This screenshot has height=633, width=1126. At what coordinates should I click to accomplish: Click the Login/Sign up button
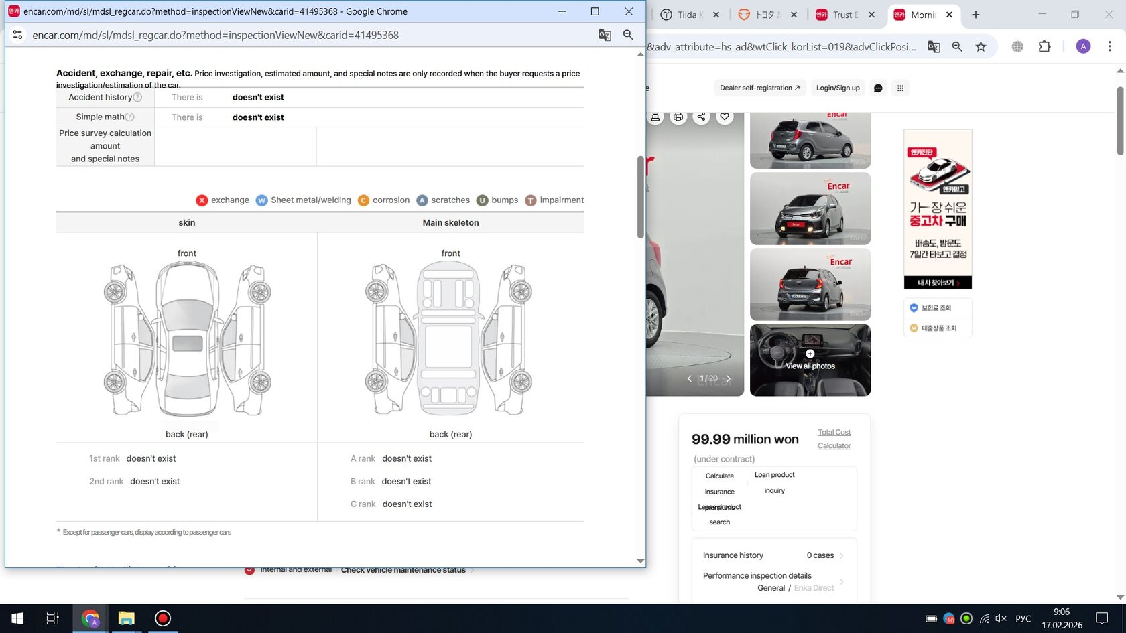[x=838, y=88]
